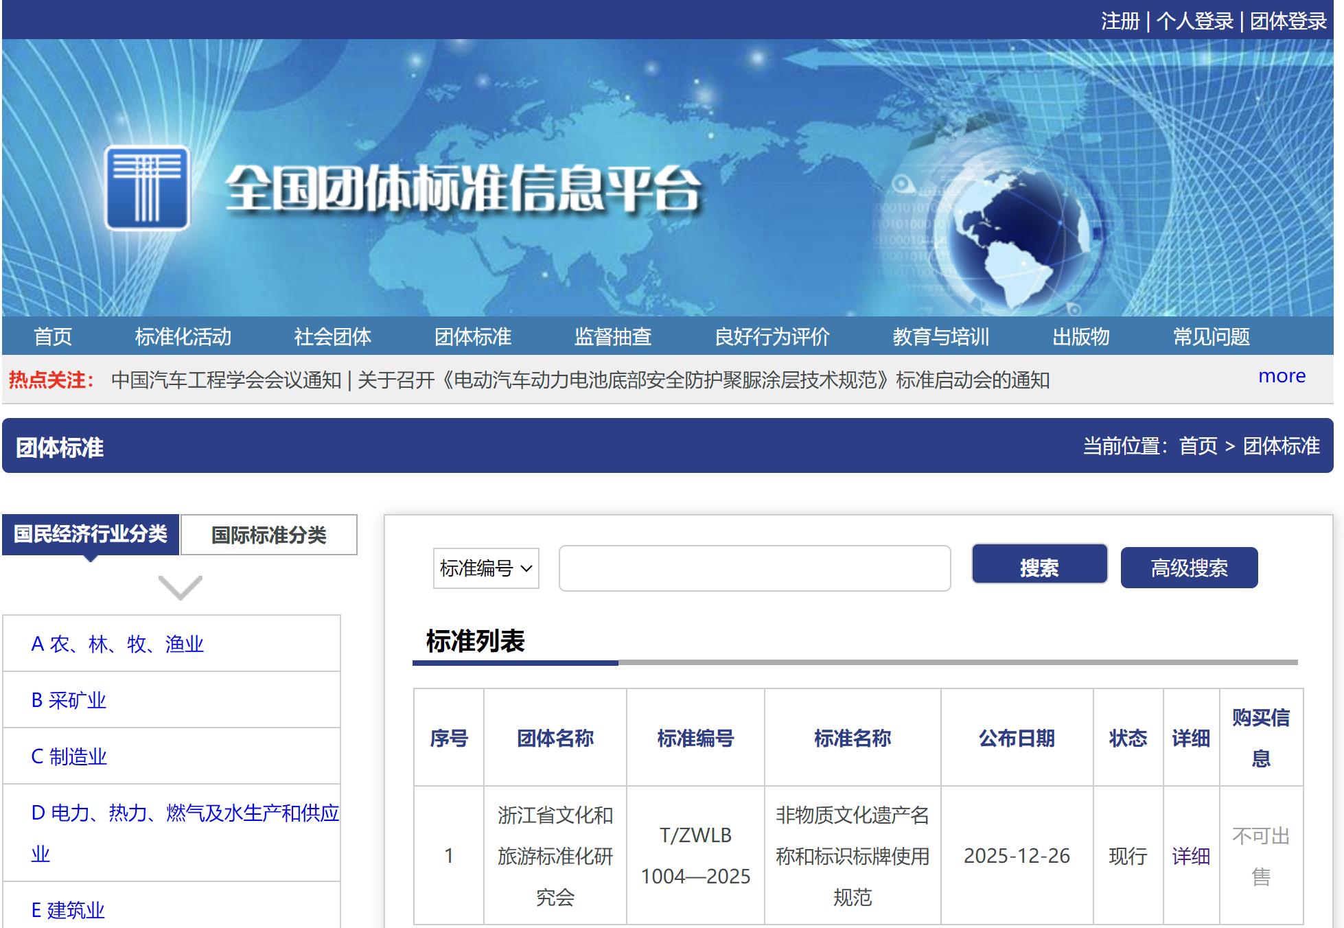This screenshot has width=1344, height=928.
Task: Click the search keyword input field
Action: point(754,568)
